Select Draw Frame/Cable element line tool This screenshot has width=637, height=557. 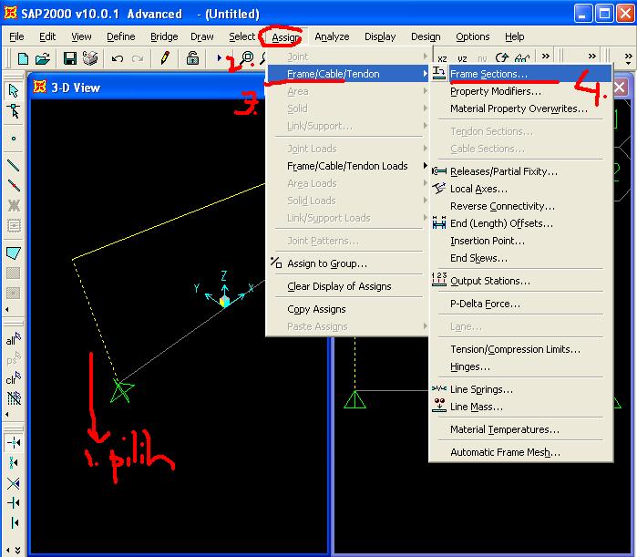tap(14, 165)
